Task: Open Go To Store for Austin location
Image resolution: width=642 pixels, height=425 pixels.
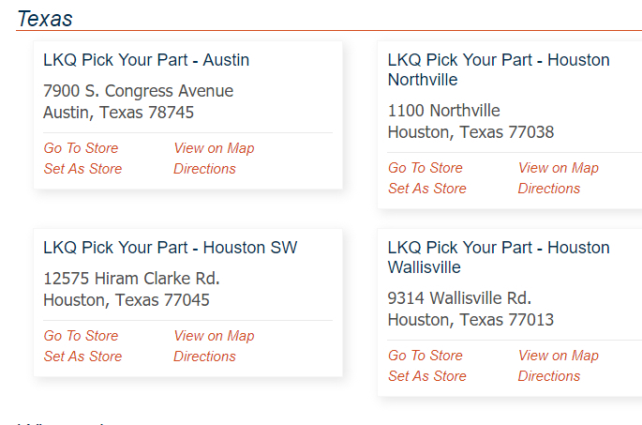Action: [81, 148]
